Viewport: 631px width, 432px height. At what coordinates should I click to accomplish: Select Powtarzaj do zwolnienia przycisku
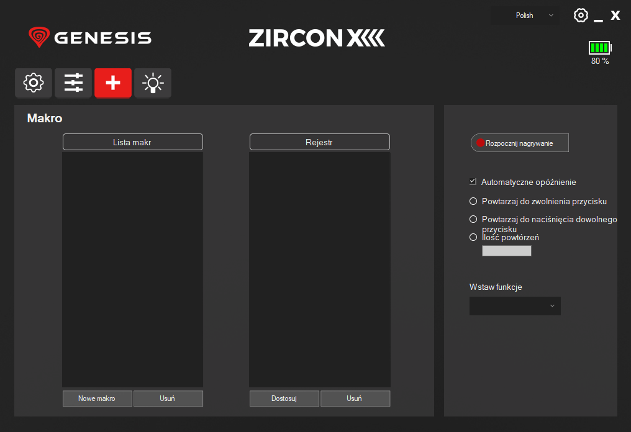tap(473, 201)
